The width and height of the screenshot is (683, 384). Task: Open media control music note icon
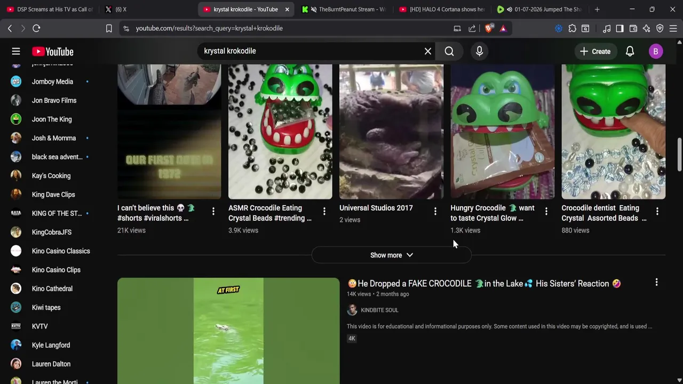607,28
